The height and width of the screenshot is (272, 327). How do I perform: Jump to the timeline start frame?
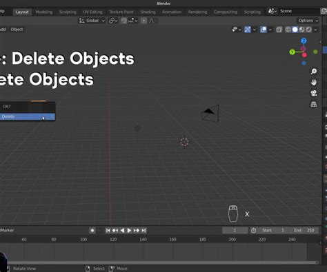[108, 230]
